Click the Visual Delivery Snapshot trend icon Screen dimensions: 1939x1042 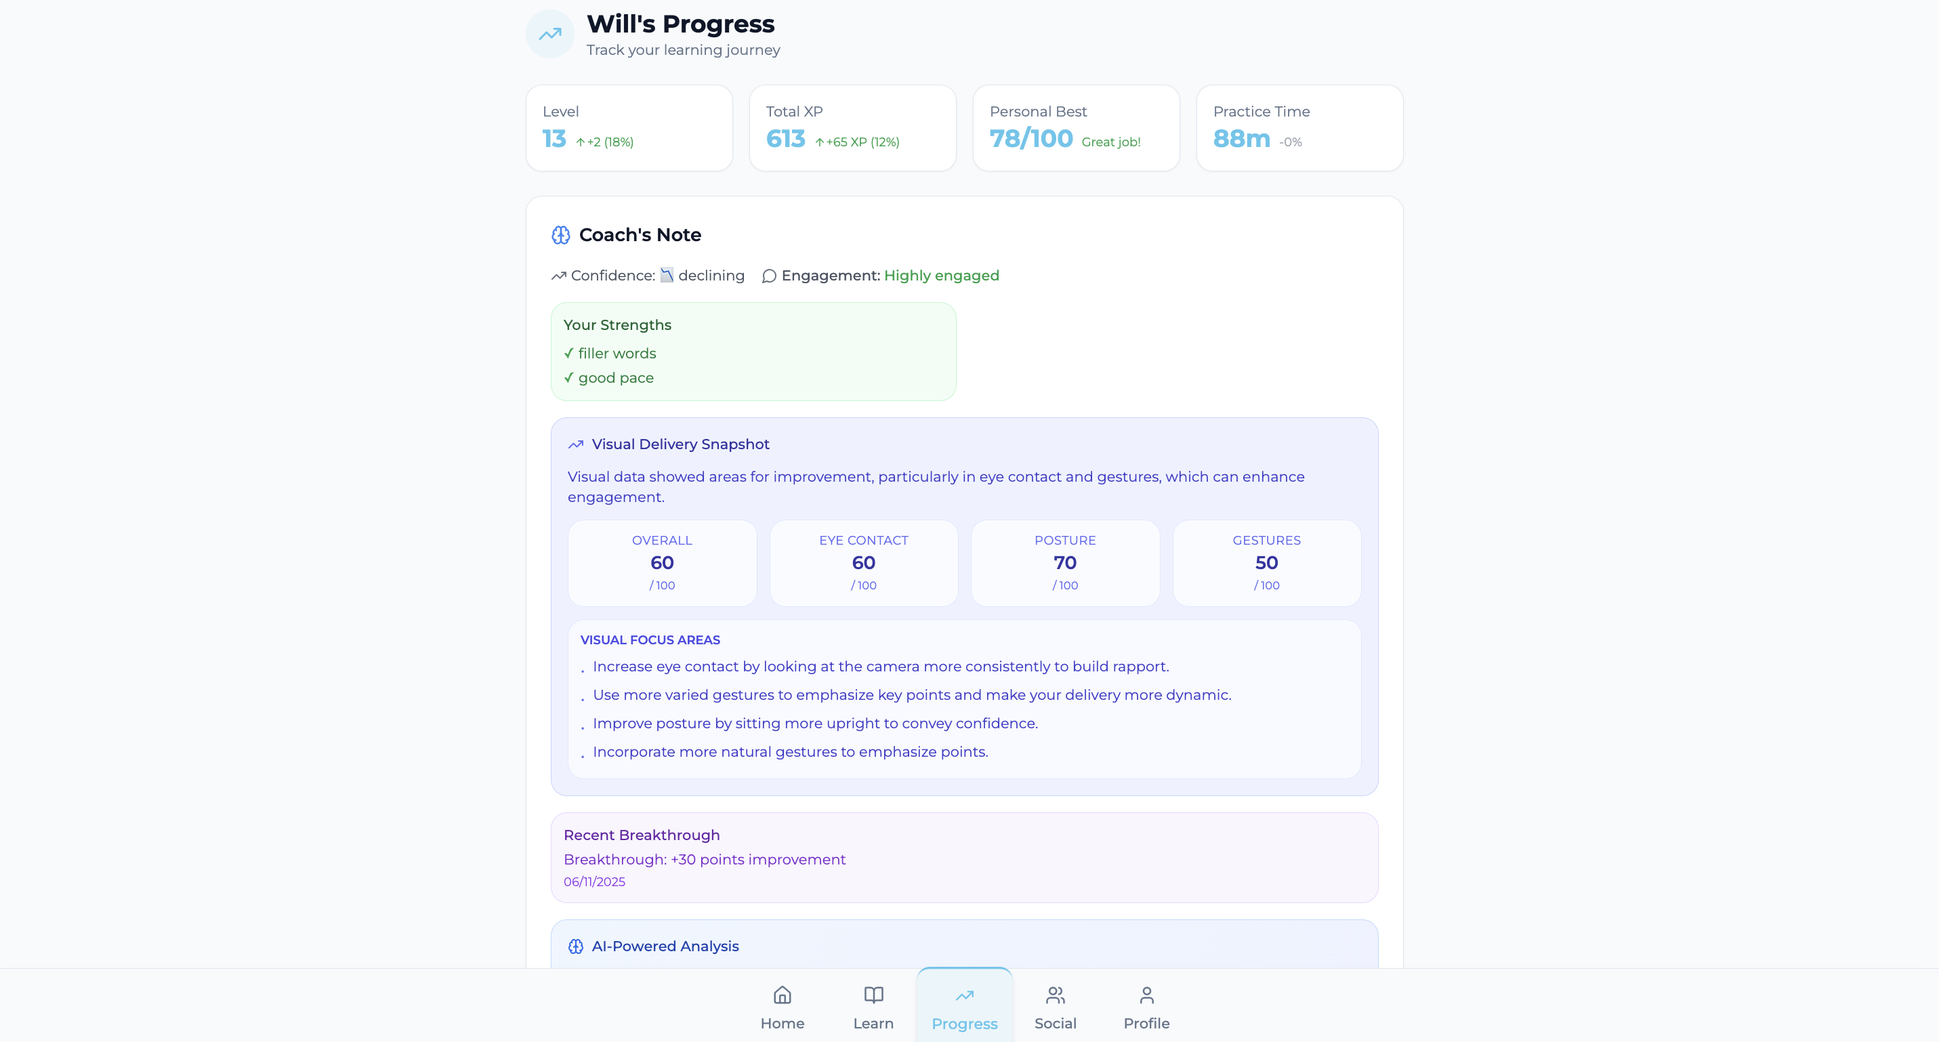[x=576, y=445]
